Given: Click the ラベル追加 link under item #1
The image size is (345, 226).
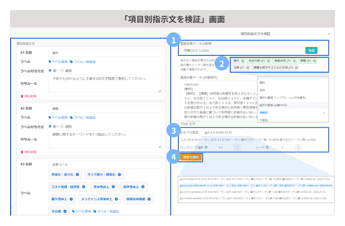Looking at the screenshot, I should (x=57, y=62).
